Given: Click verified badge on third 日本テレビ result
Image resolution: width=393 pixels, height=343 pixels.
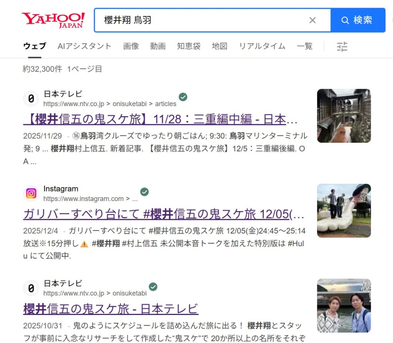Looking at the screenshot, I should 153,287.
